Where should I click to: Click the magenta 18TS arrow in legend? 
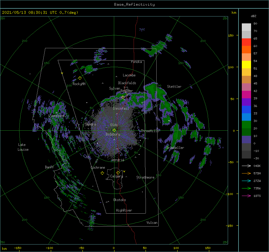246,196
